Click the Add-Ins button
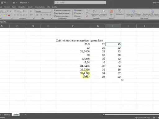The image size is (159, 119). pos(111,13)
